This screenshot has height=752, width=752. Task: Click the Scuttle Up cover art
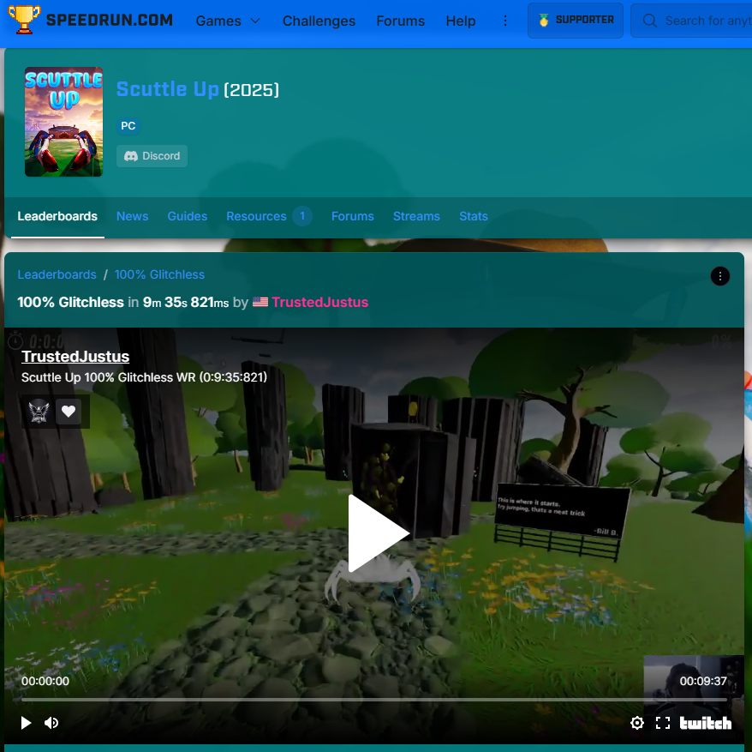pyautogui.click(x=63, y=122)
